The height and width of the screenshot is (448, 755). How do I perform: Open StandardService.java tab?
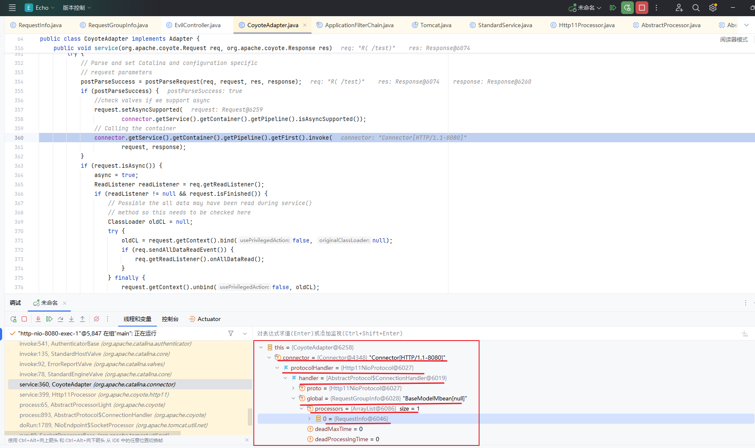[x=501, y=25]
